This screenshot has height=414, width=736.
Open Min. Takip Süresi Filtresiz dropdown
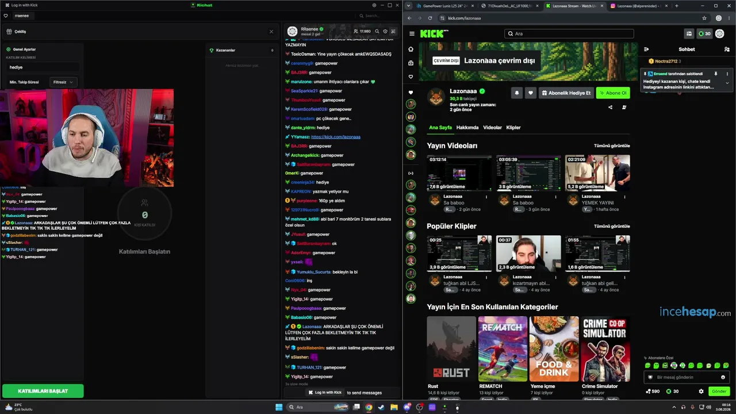(63, 82)
